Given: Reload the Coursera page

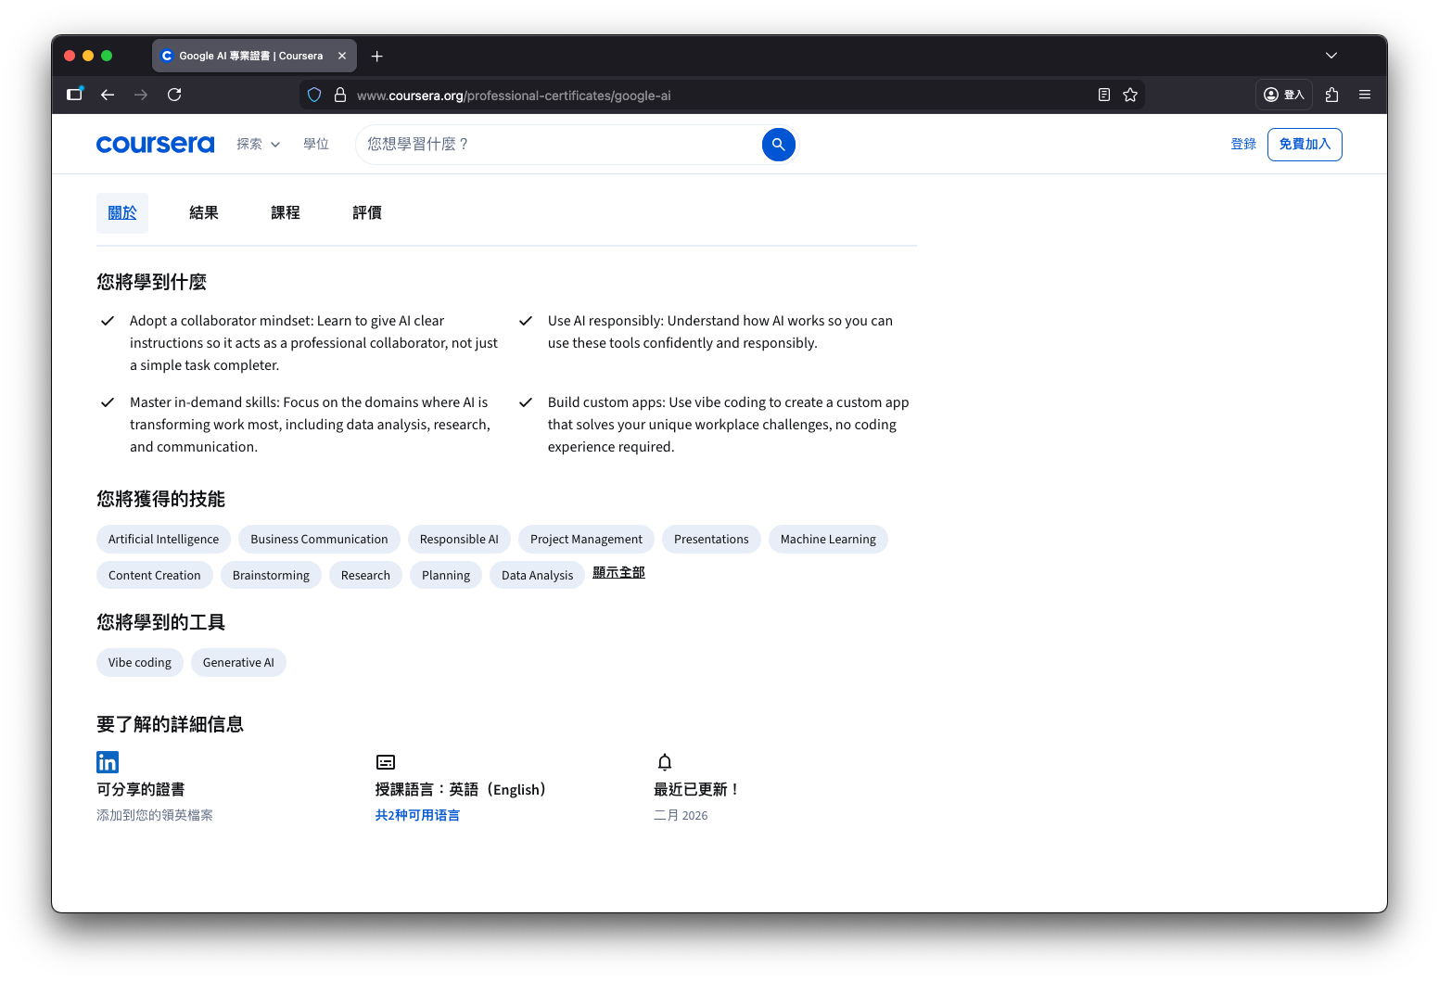Looking at the screenshot, I should tap(174, 95).
